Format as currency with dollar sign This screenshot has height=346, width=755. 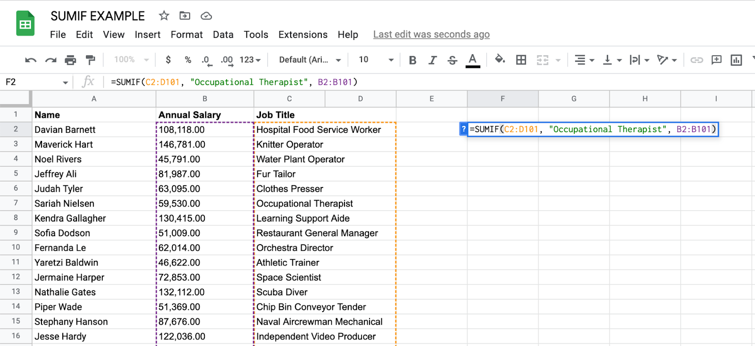(168, 60)
